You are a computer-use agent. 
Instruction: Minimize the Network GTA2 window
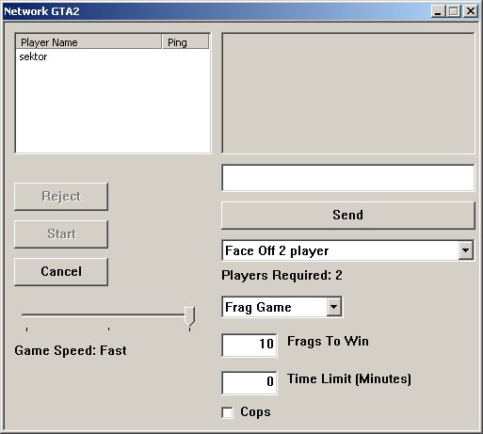pyautogui.click(x=438, y=11)
